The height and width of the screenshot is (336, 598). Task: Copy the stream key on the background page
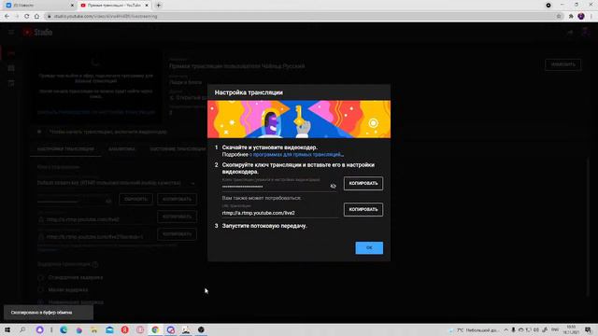[177, 199]
